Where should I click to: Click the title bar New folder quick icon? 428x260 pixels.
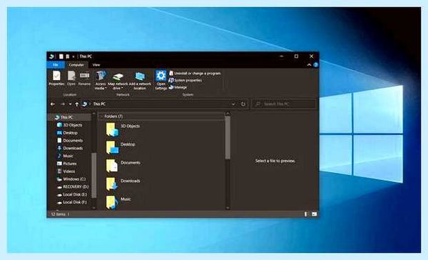68,56
